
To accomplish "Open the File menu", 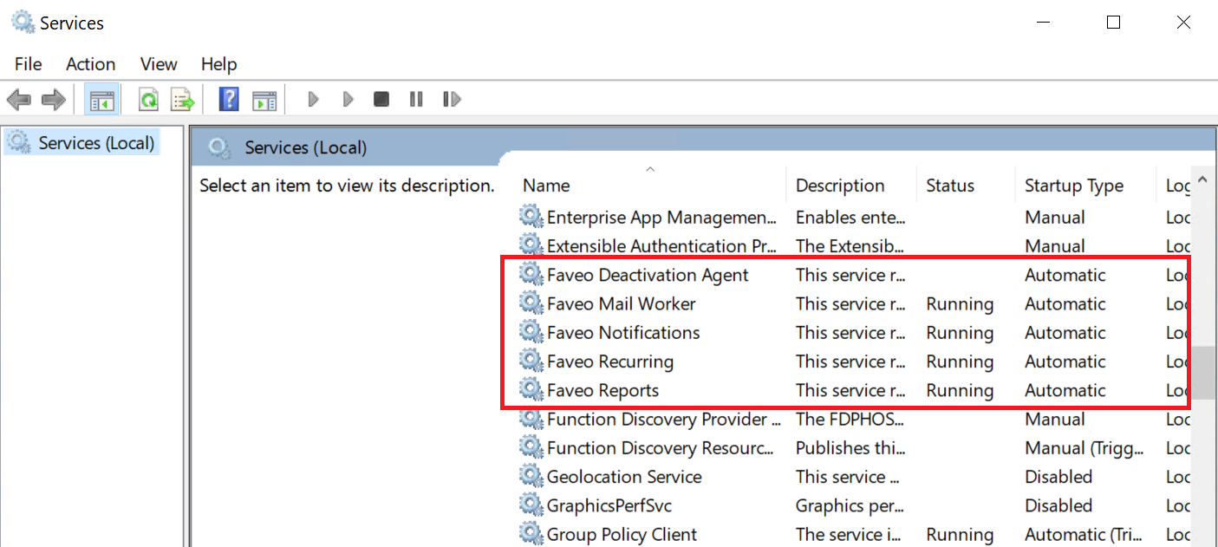I will pos(28,64).
